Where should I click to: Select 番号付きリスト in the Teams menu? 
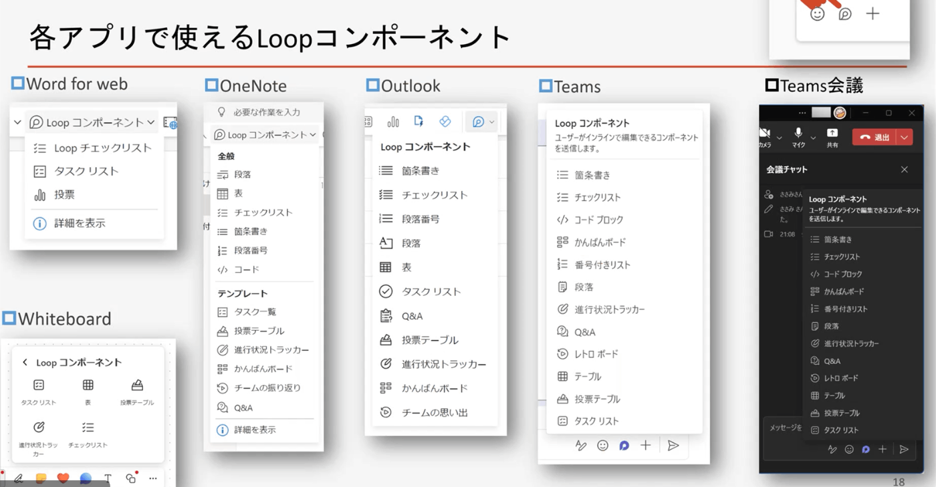coord(624,265)
